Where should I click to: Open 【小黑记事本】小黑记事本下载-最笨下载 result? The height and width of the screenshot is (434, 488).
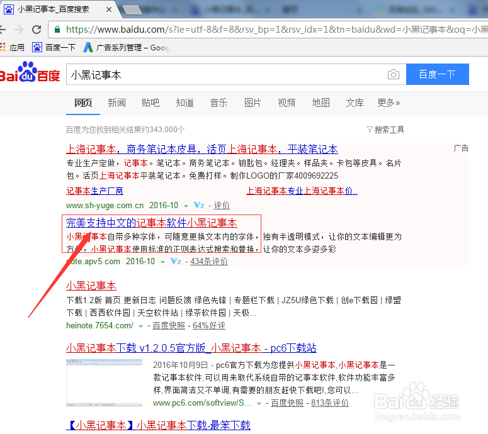pos(159,425)
